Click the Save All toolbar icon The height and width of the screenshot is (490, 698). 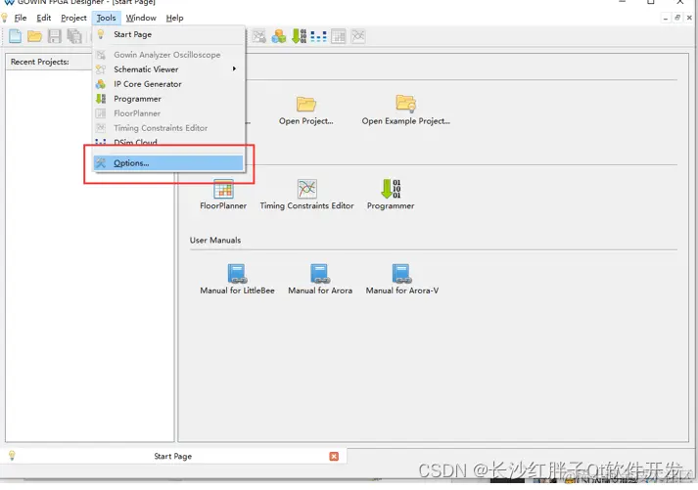[x=74, y=36]
